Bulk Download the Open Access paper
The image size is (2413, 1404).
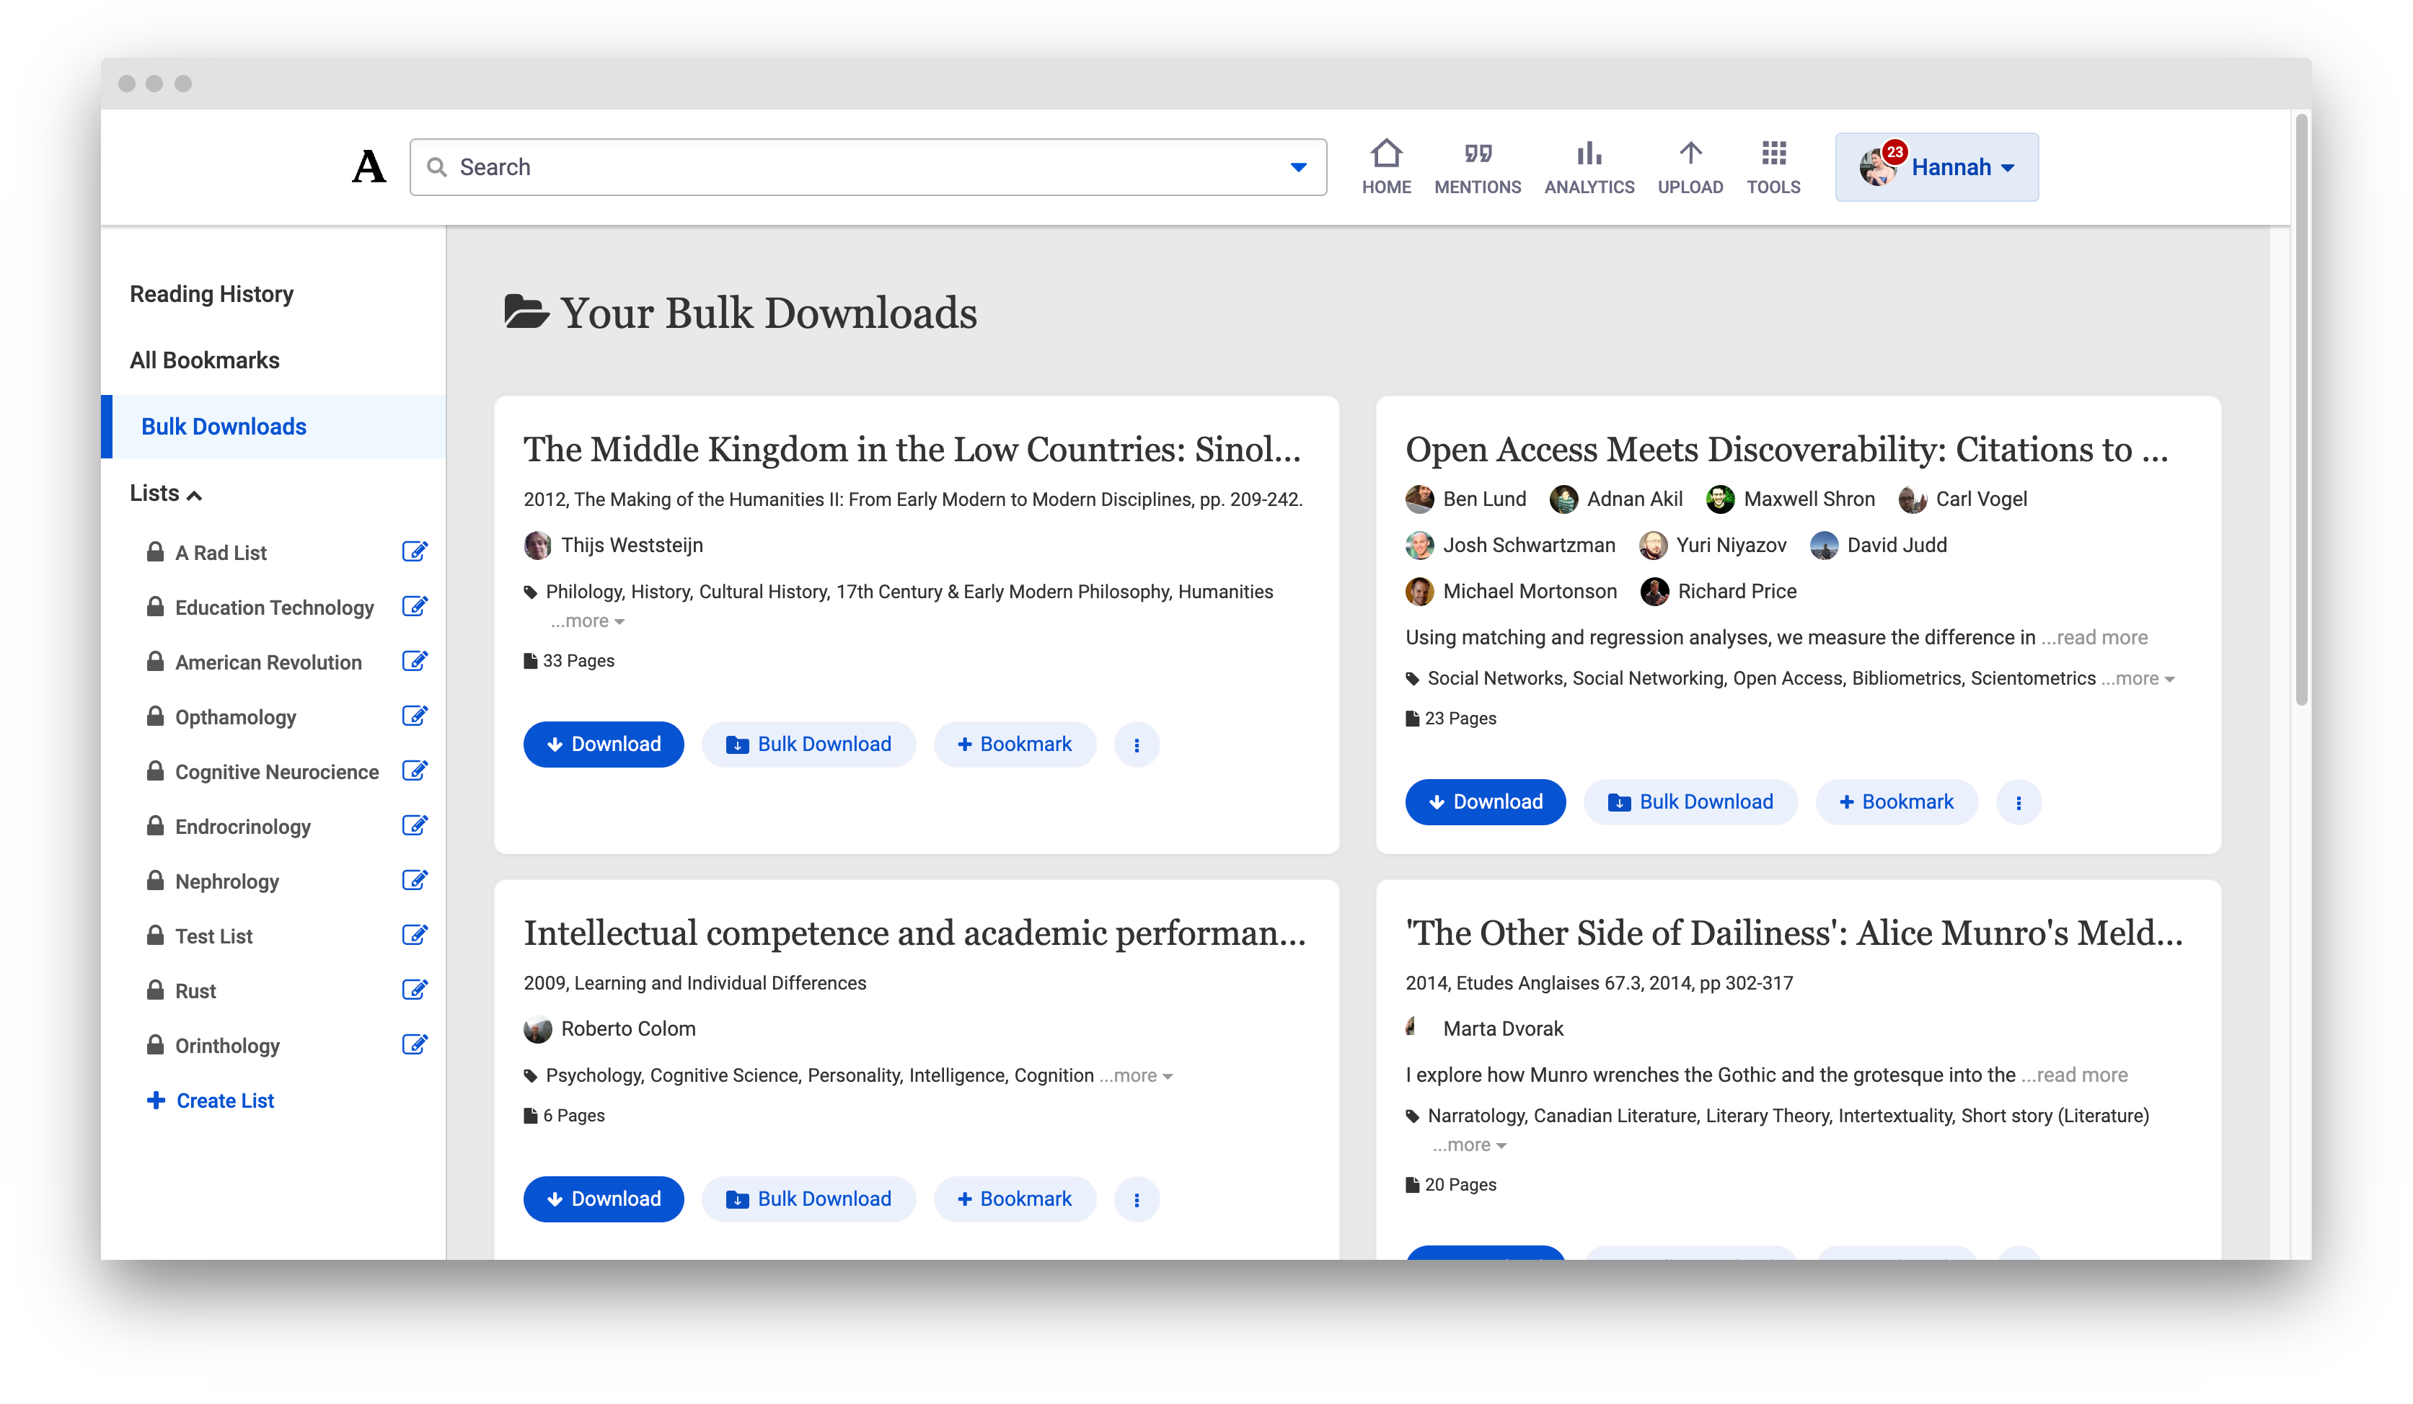1690,802
